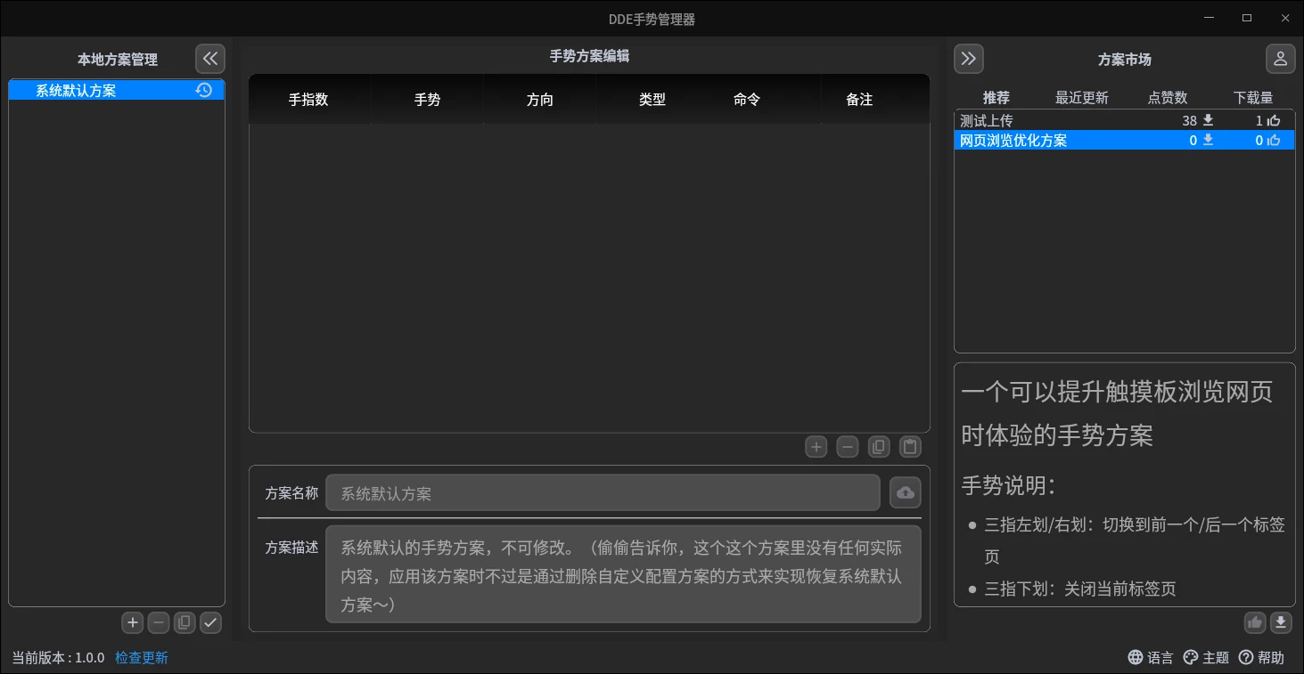
Task: Like the selected market scheme
Action: coord(1255,622)
